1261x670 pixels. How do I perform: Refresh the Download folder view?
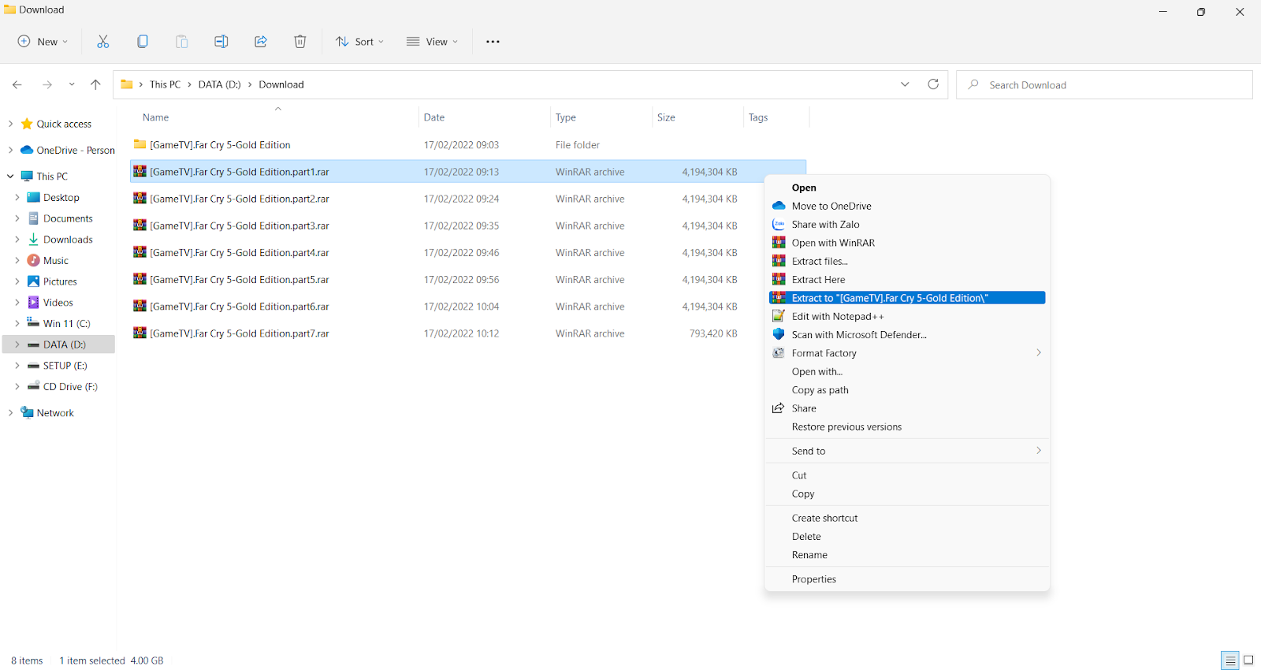[933, 84]
